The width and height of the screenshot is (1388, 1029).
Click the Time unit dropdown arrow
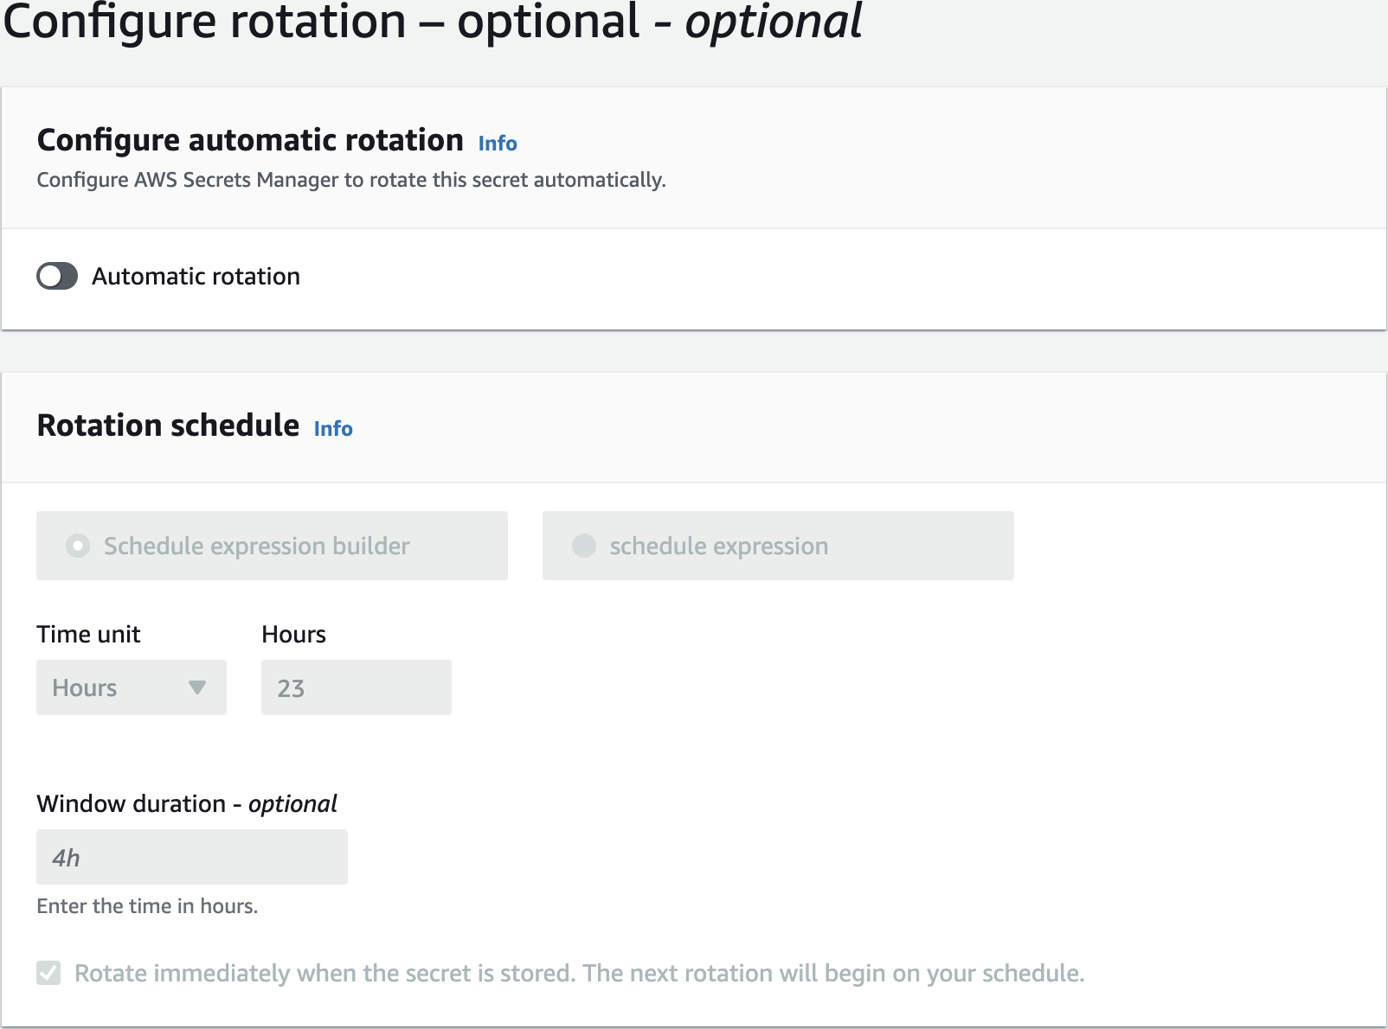coord(197,687)
